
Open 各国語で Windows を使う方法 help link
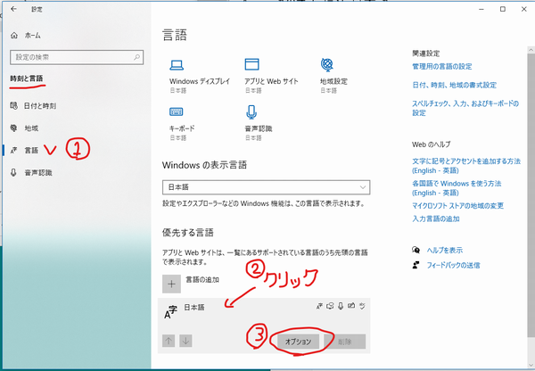pyautogui.click(x=457, y=188)
